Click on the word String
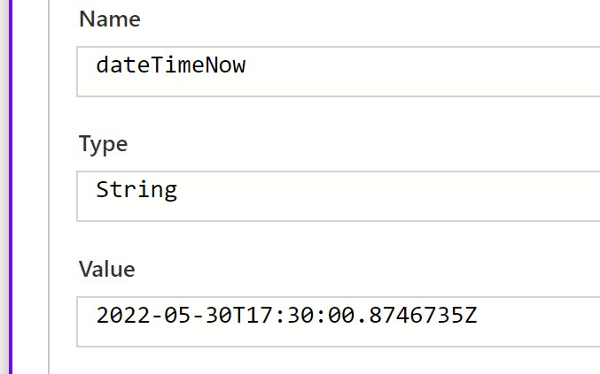This screenshot has height=374, width=600. point(136,189)
